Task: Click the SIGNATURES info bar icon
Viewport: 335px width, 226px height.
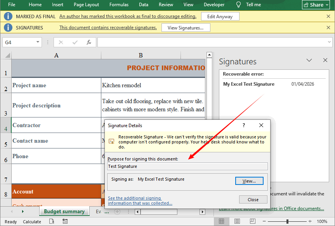Action: click(x=8, y=28)
